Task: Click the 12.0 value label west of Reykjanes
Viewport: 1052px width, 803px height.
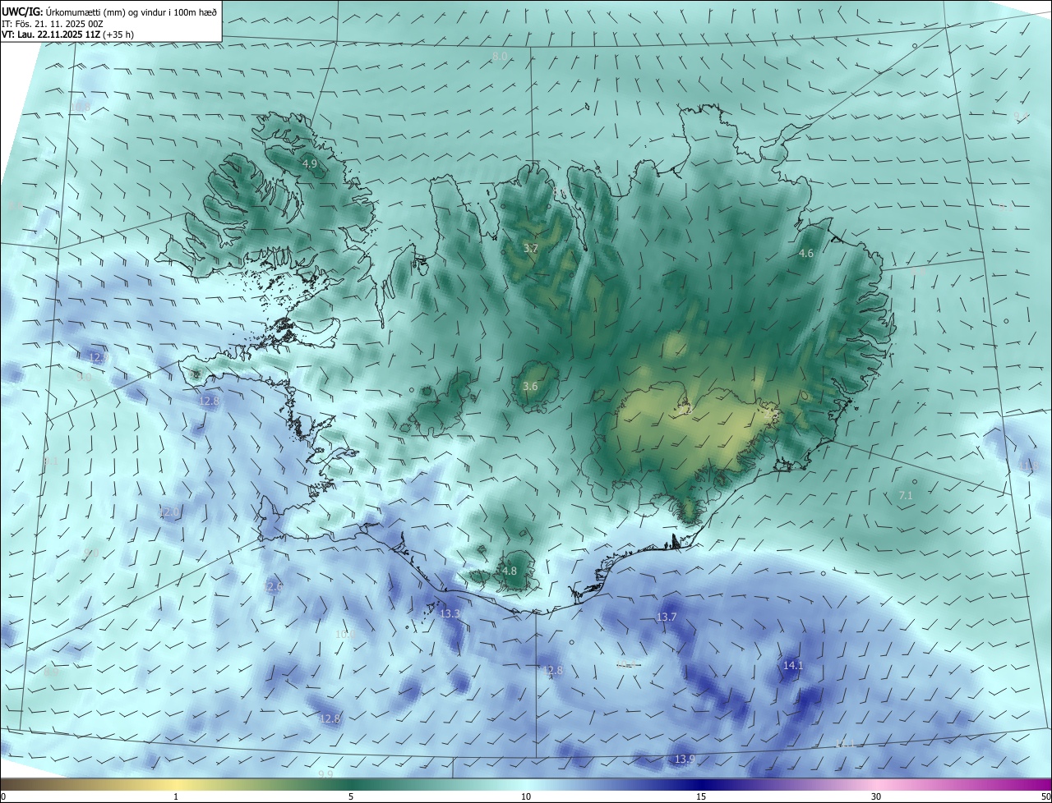Action: (169, 512)
